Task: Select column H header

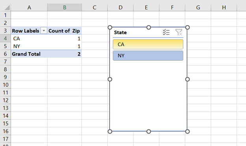Action: tap(224, 7)
